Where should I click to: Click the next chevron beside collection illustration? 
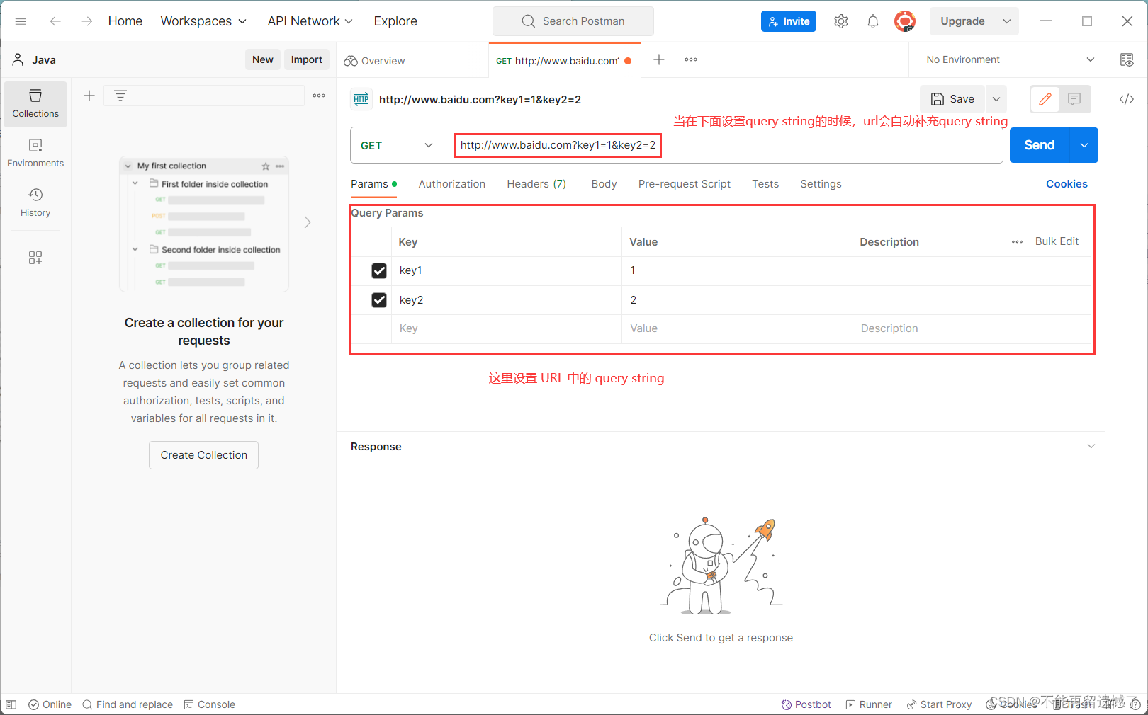tap(308, 222)
